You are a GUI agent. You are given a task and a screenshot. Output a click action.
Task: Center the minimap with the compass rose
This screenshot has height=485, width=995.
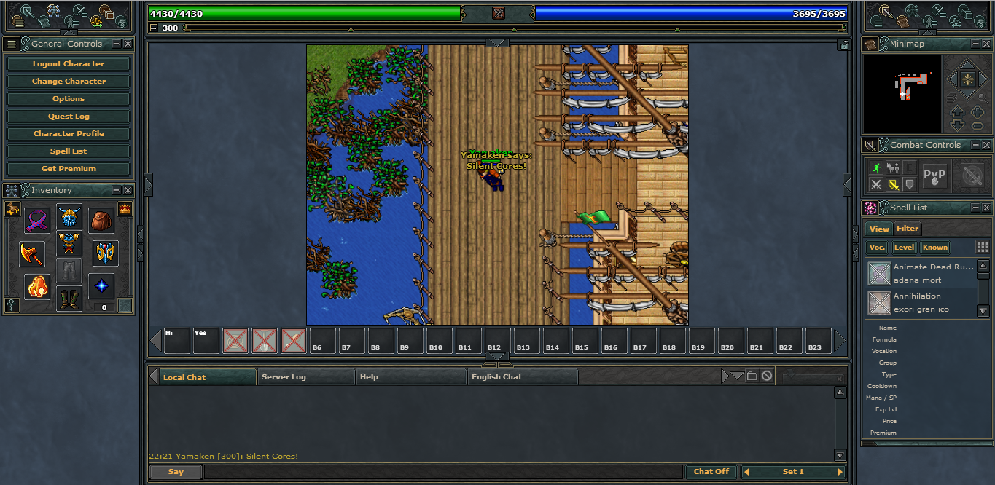[x=967, y=78]
